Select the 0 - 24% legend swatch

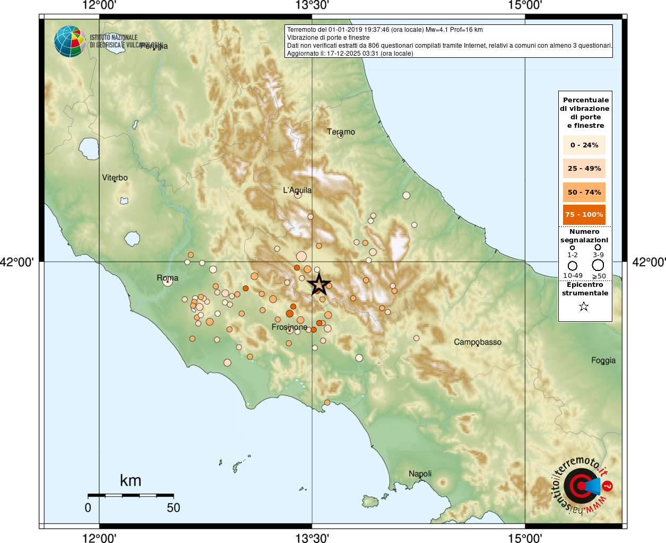tap(584, 145)
